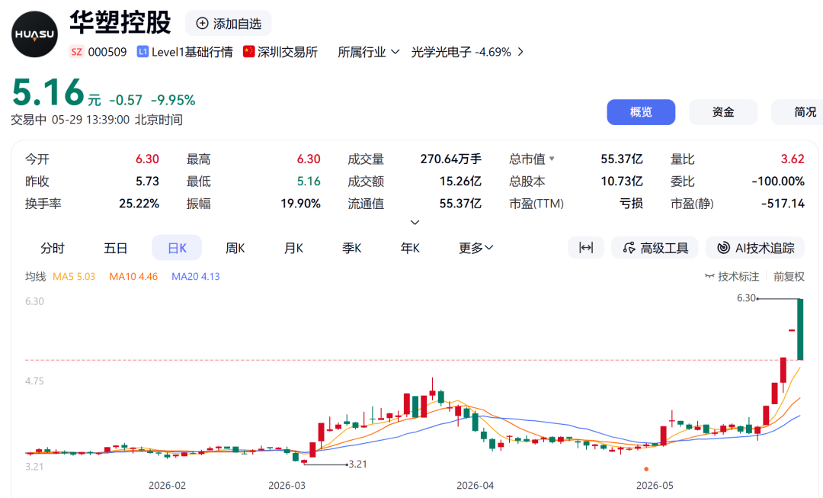
Task: Select the 分时 chart view
Action: pyautogui.click(x=53, y=248)
